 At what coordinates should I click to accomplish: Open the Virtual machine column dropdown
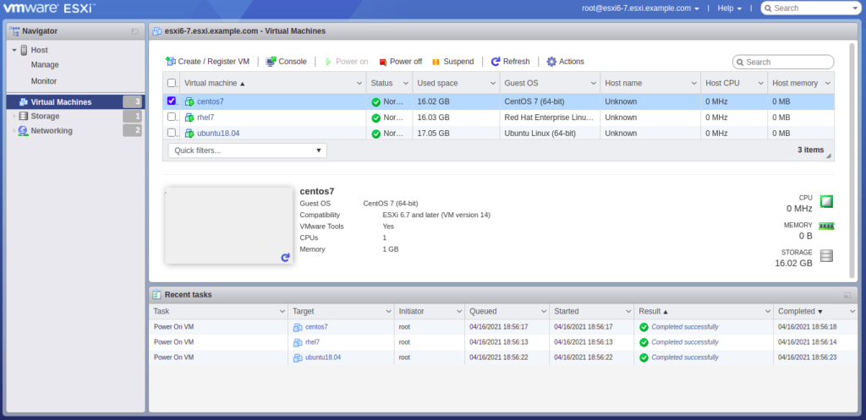click(x=359, y=84)
